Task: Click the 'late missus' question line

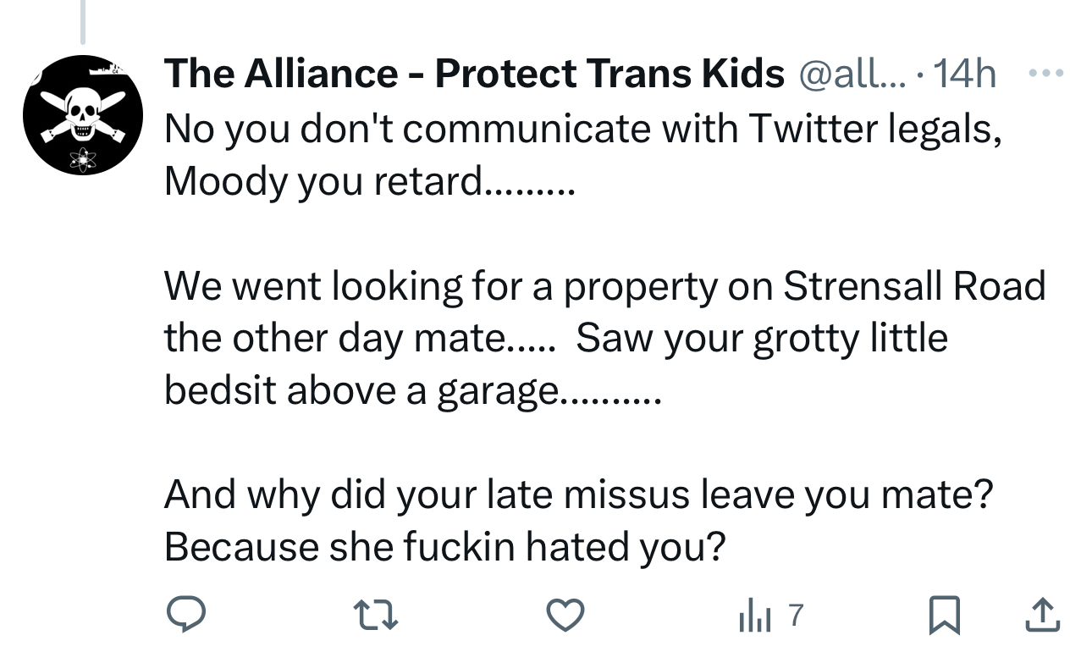Action: [x=577, y=495]
